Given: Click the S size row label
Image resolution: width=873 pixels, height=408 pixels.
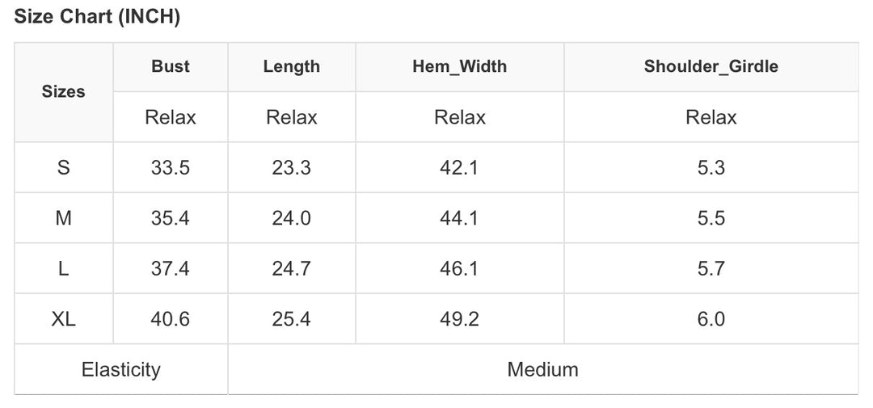Looking at the screenshot, I should [x=64, y=167].
